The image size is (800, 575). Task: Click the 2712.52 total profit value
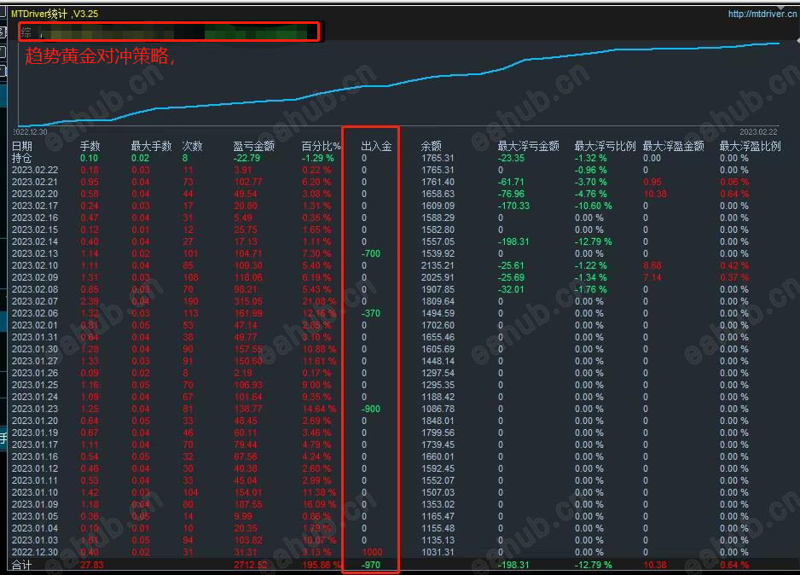(x=251, y=565)
